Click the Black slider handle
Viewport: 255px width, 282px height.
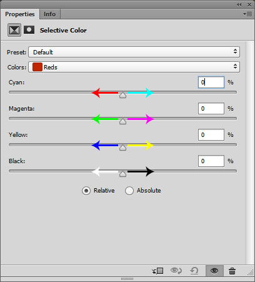pos(122,174)
